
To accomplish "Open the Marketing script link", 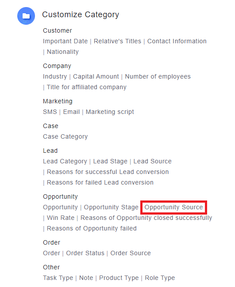I will pos(110,112).
